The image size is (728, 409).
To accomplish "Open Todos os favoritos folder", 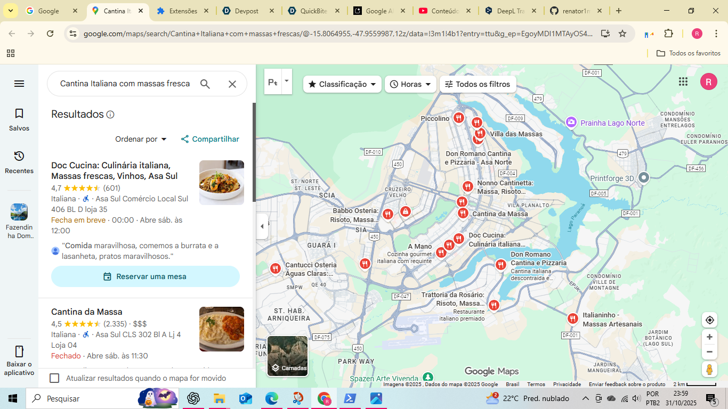I will (689, 53).
